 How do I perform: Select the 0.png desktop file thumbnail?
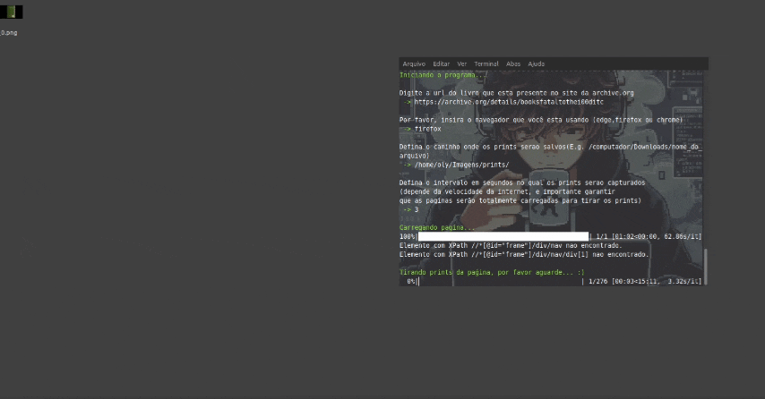tap(12, 12)
